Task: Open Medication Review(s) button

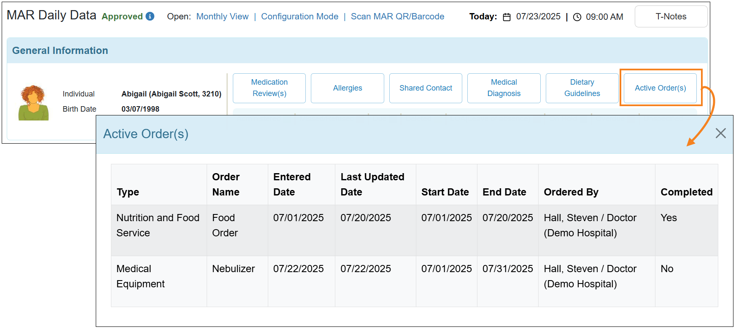Action: point(269,88)
